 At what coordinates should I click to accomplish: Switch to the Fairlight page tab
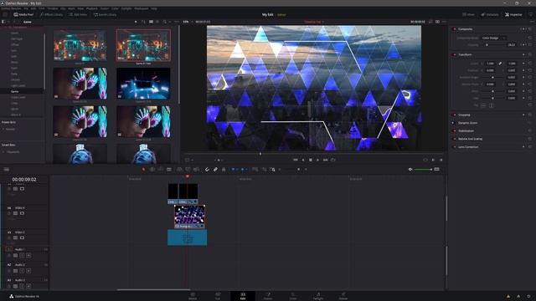318,296
